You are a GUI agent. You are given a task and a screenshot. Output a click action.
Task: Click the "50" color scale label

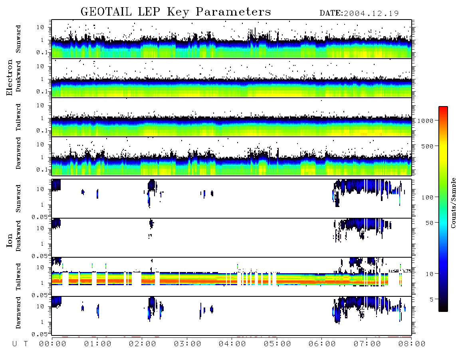[429, 223]
